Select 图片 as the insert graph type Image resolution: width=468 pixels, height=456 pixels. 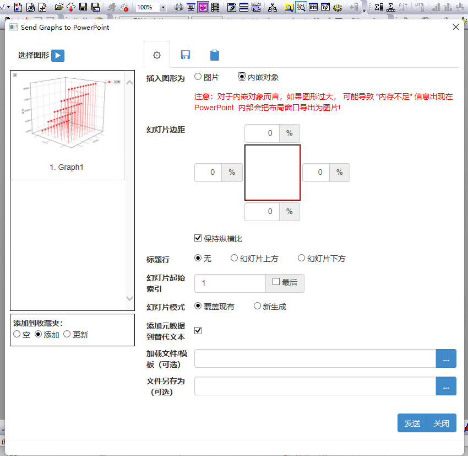198,77
